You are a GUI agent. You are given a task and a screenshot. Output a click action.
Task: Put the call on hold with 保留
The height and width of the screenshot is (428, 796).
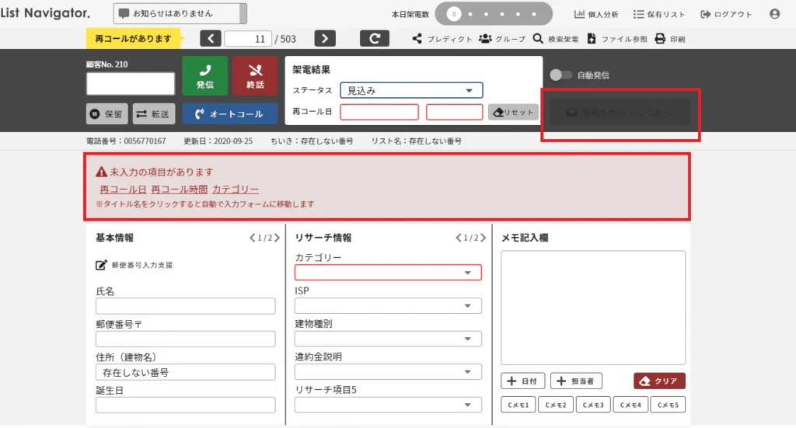coord(106,114)
